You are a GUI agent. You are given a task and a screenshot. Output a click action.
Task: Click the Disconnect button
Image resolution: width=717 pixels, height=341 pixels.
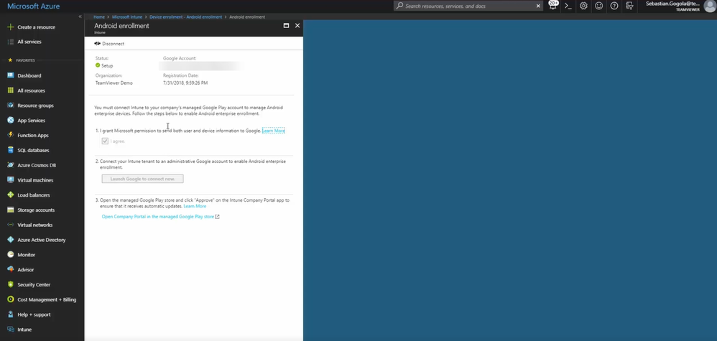(x=109, y=44)
